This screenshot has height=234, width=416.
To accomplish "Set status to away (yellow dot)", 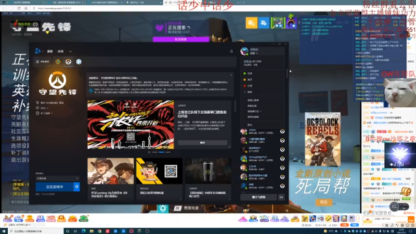I will (x=248, y=79).
